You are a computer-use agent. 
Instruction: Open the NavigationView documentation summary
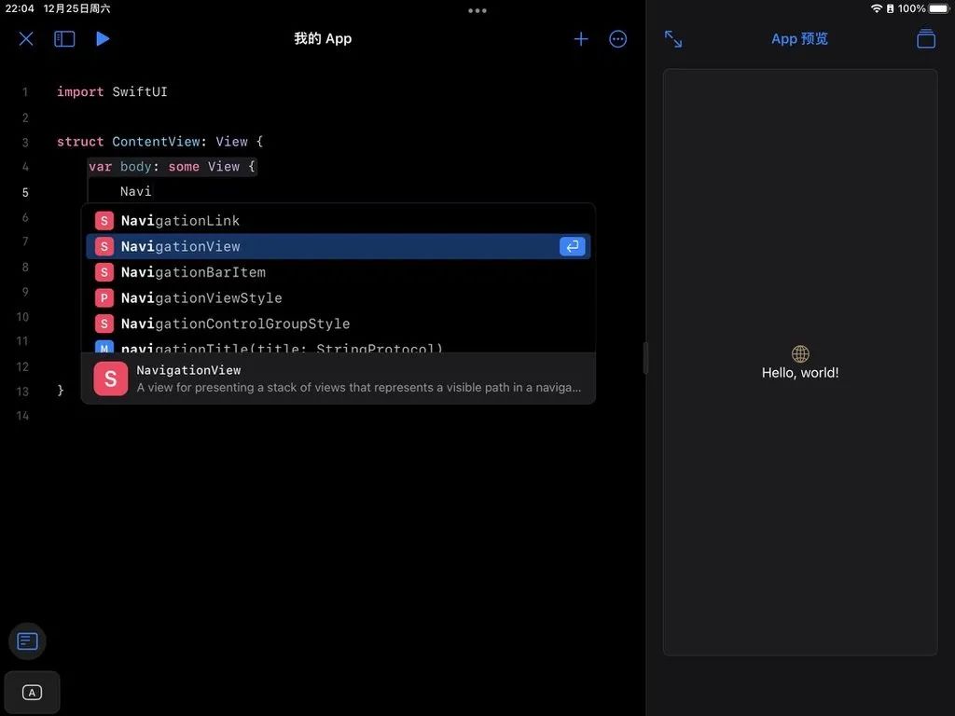click(x=338, y=379)
